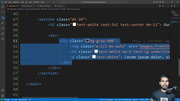Click the images/frontEn src link on line 52

click(x=154, y=46)
